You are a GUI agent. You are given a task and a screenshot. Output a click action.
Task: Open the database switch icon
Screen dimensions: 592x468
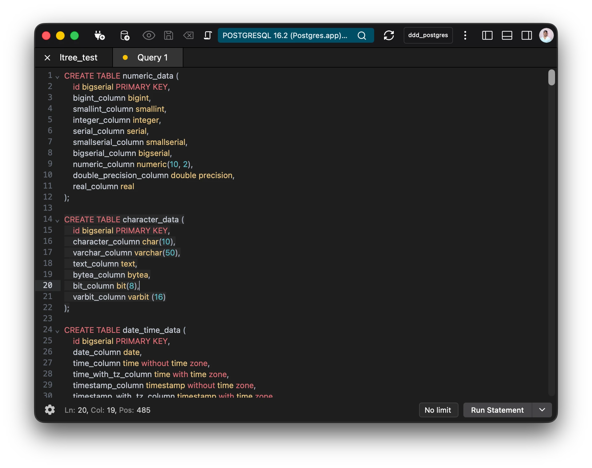click(x=125, y=36)
